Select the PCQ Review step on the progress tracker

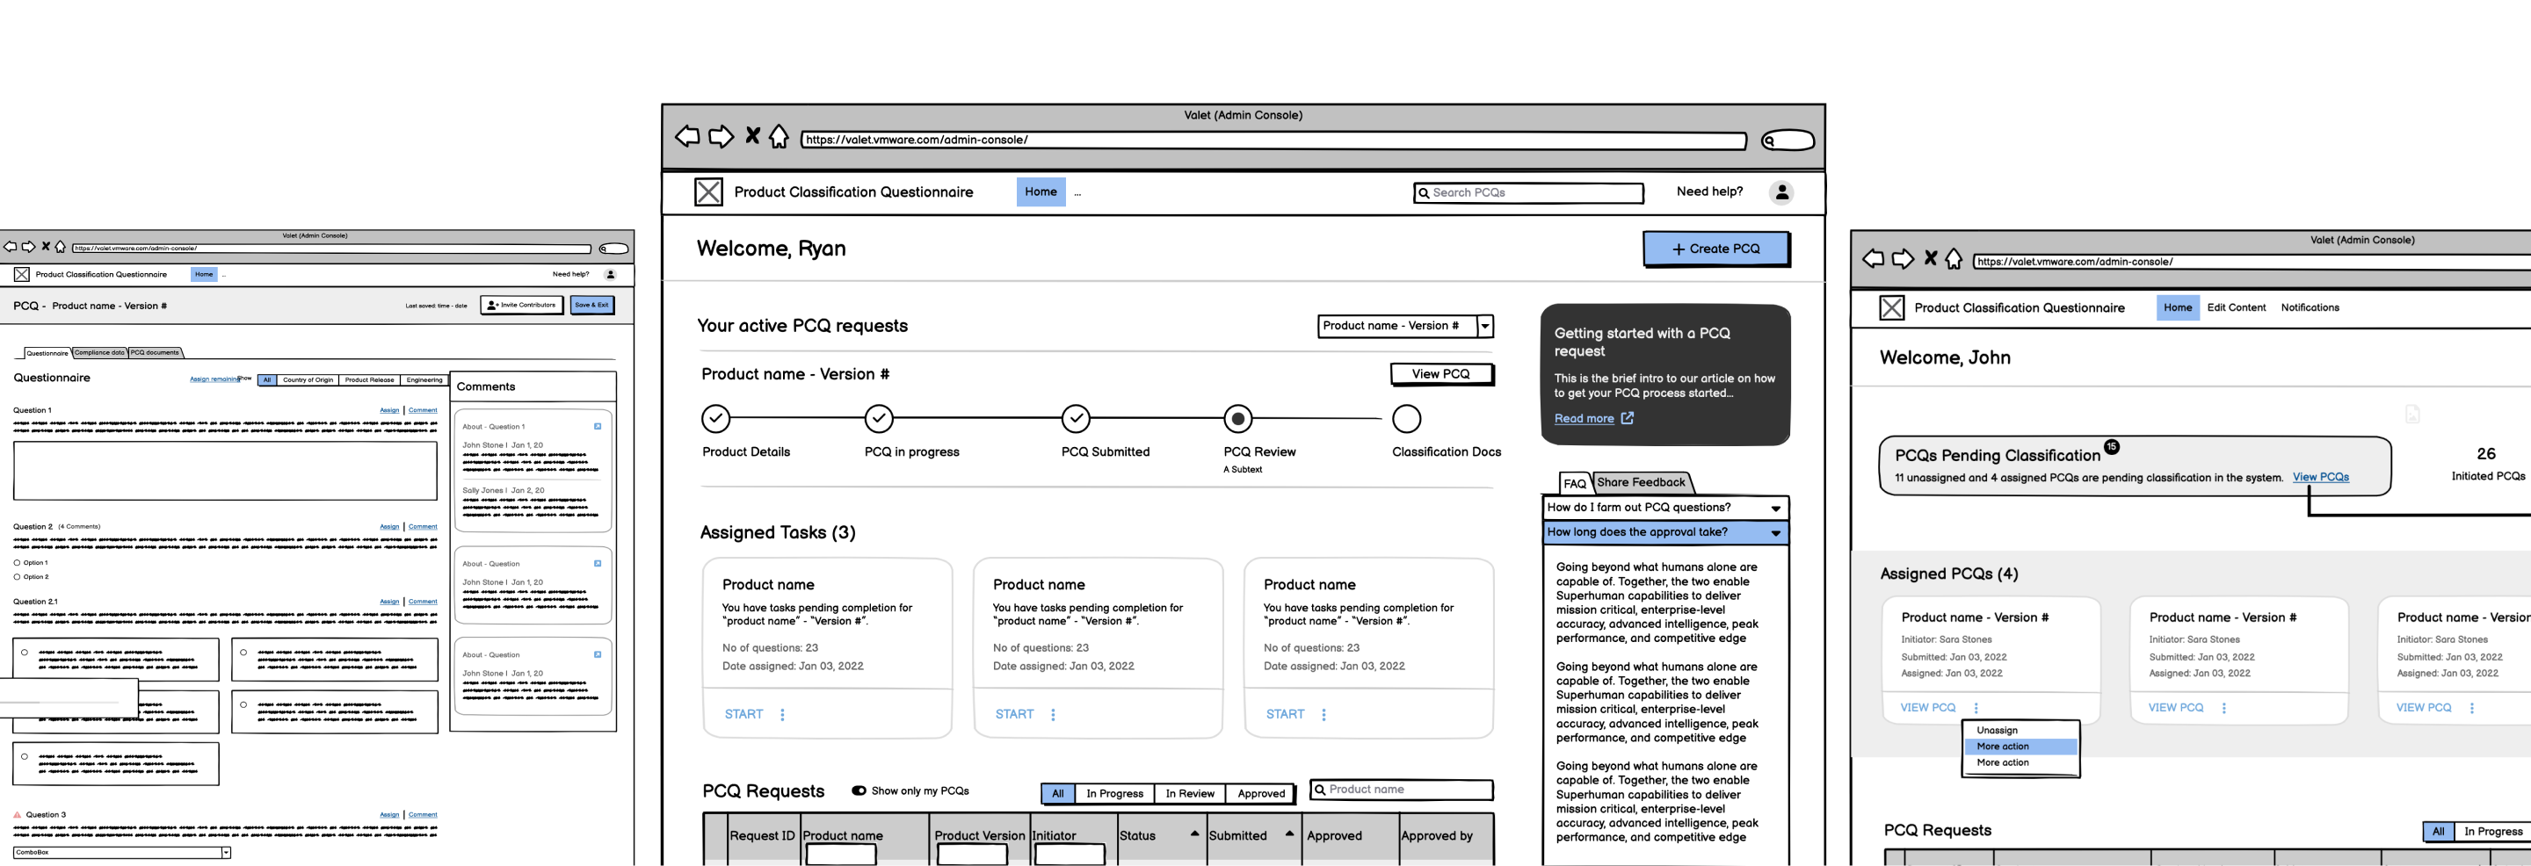pos(1237,419)
